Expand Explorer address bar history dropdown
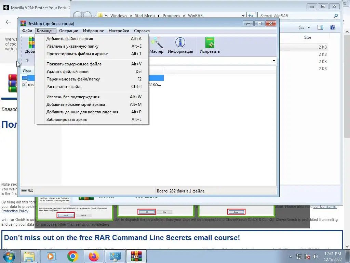350x263 pixels. click(243, 16)
